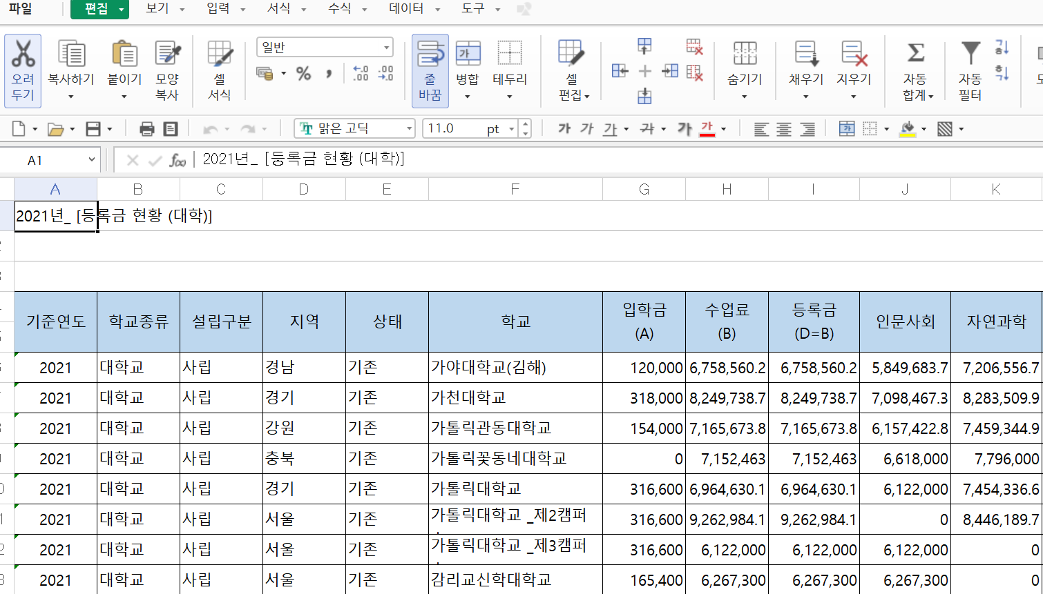
Task: Click the fx insert function button
Action: pyautogui.click(x=178, y=160)
